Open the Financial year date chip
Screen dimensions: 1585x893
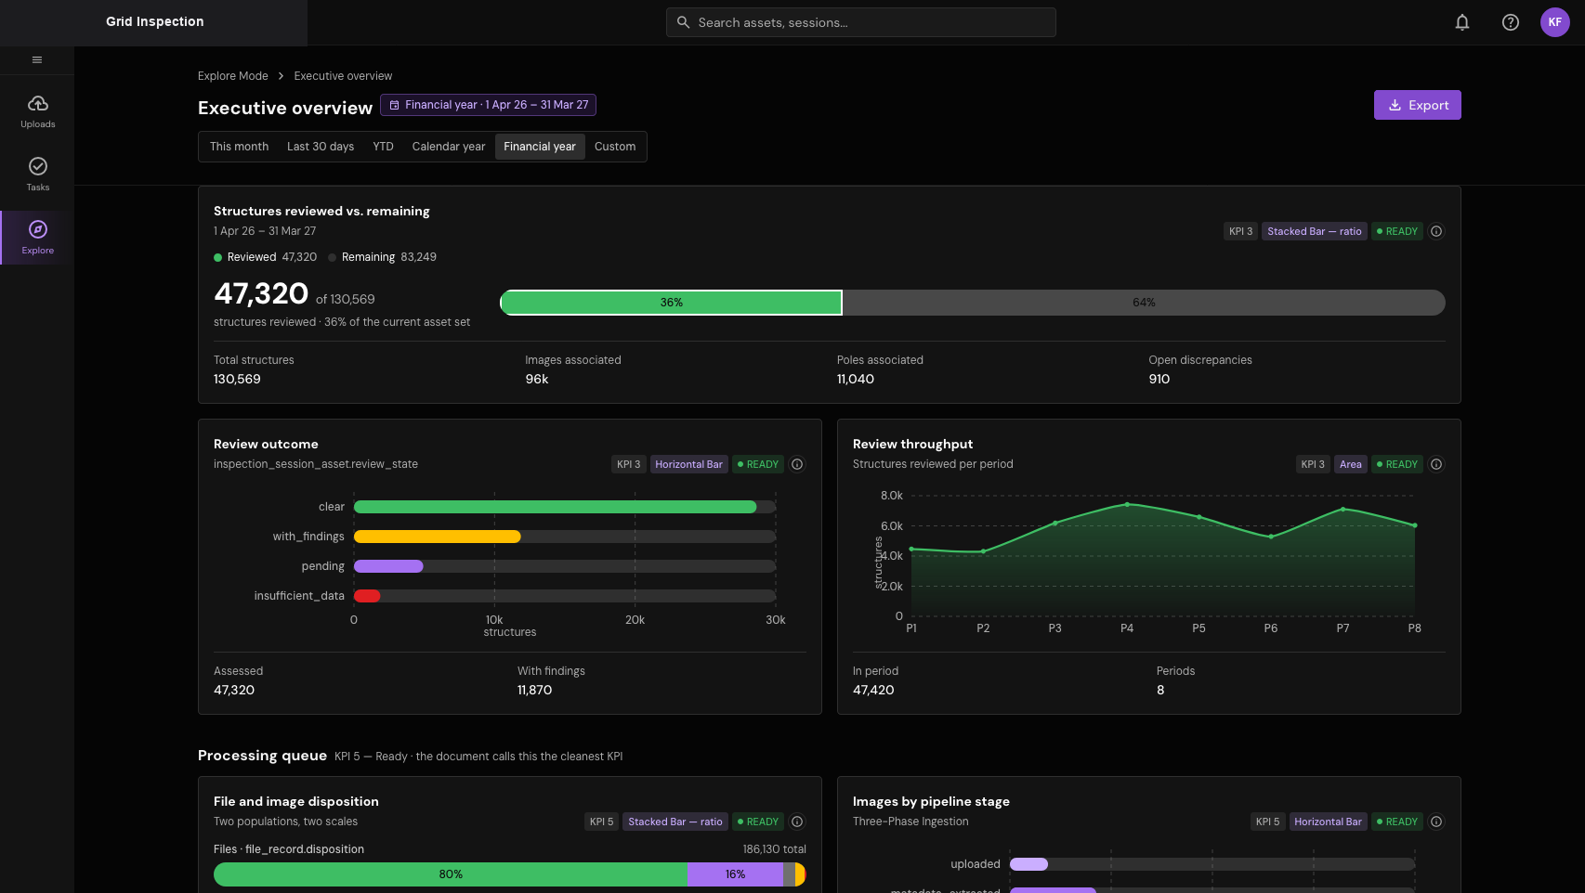pyautogui.click(x=488, y=105)
